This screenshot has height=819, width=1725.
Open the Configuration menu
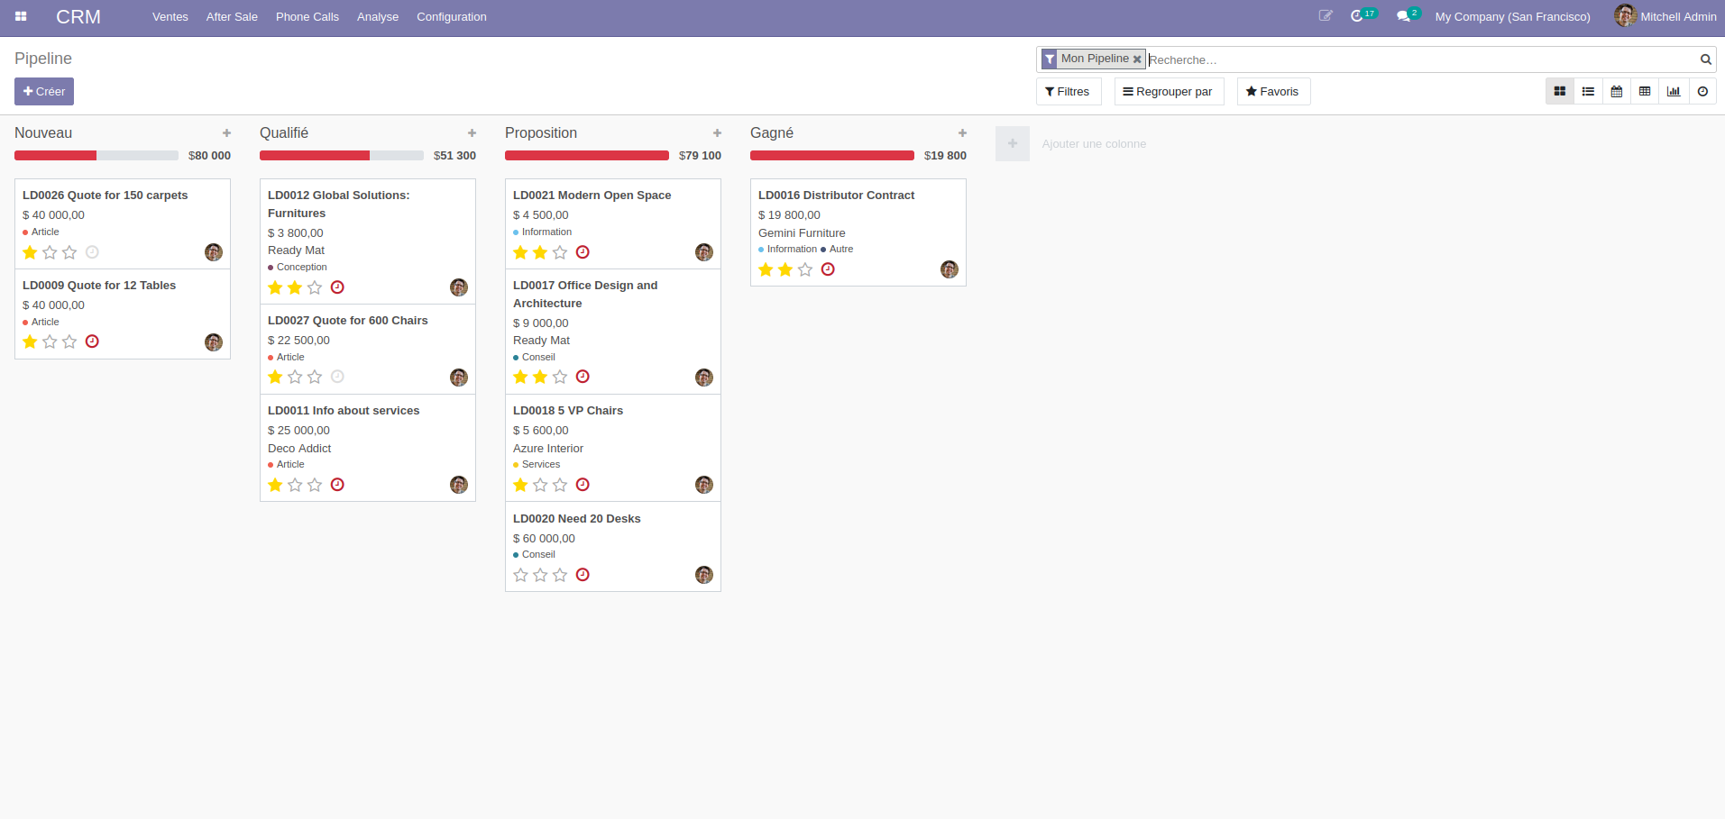point(452,16)
